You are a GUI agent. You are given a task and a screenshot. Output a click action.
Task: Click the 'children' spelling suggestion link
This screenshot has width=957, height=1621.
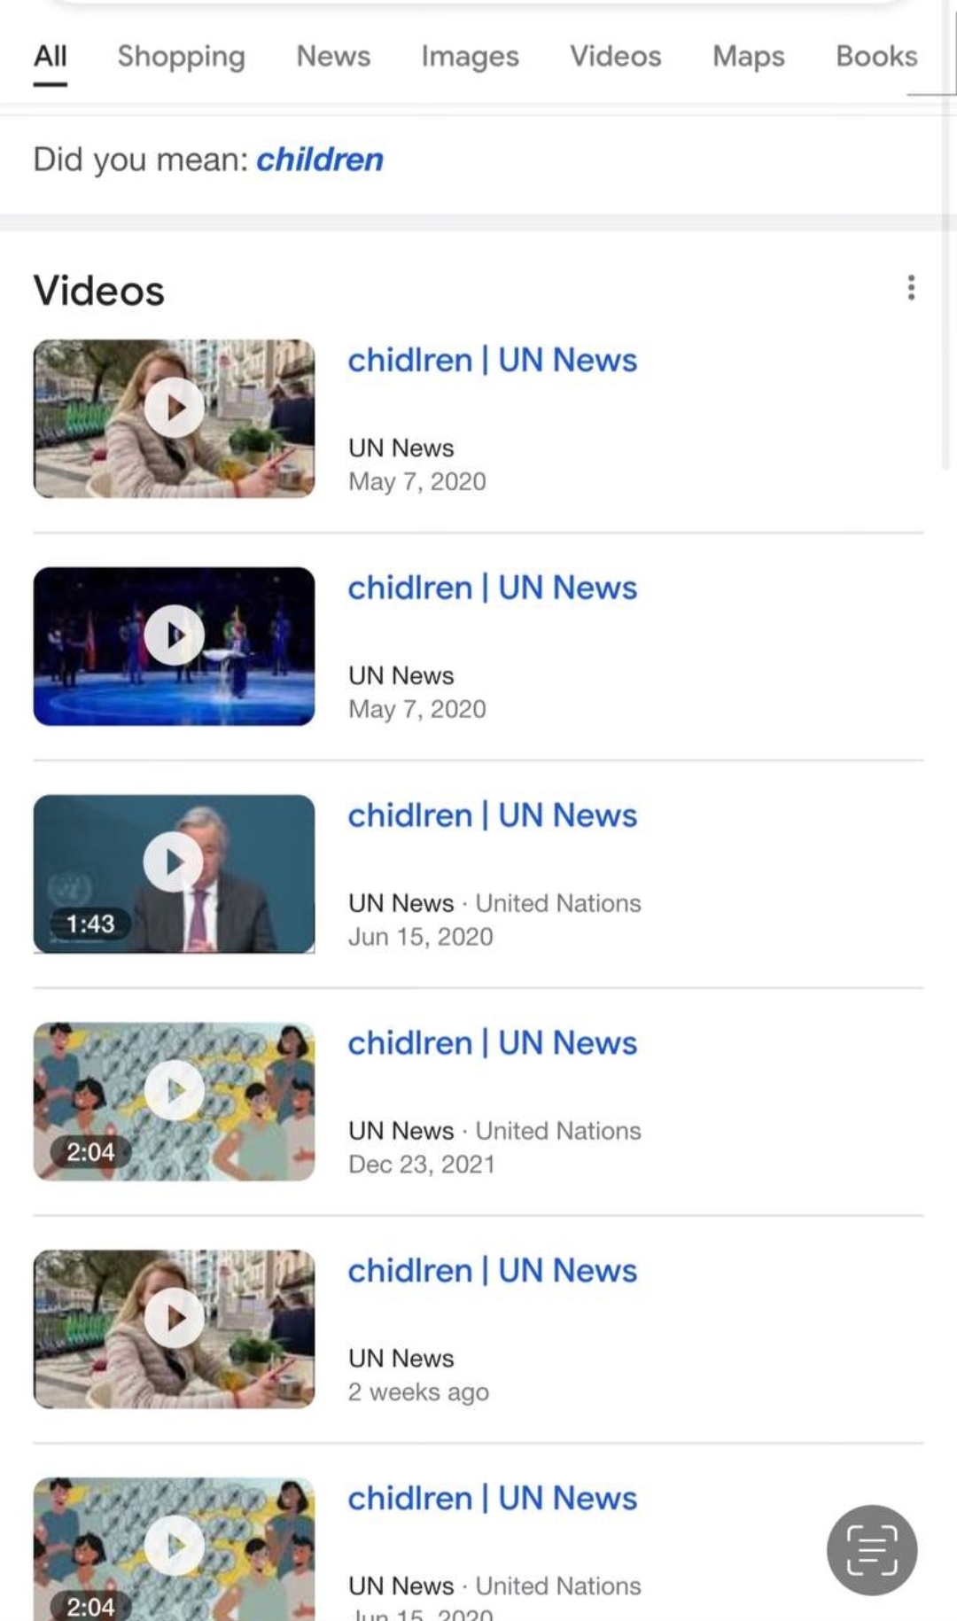coord(320,160)
